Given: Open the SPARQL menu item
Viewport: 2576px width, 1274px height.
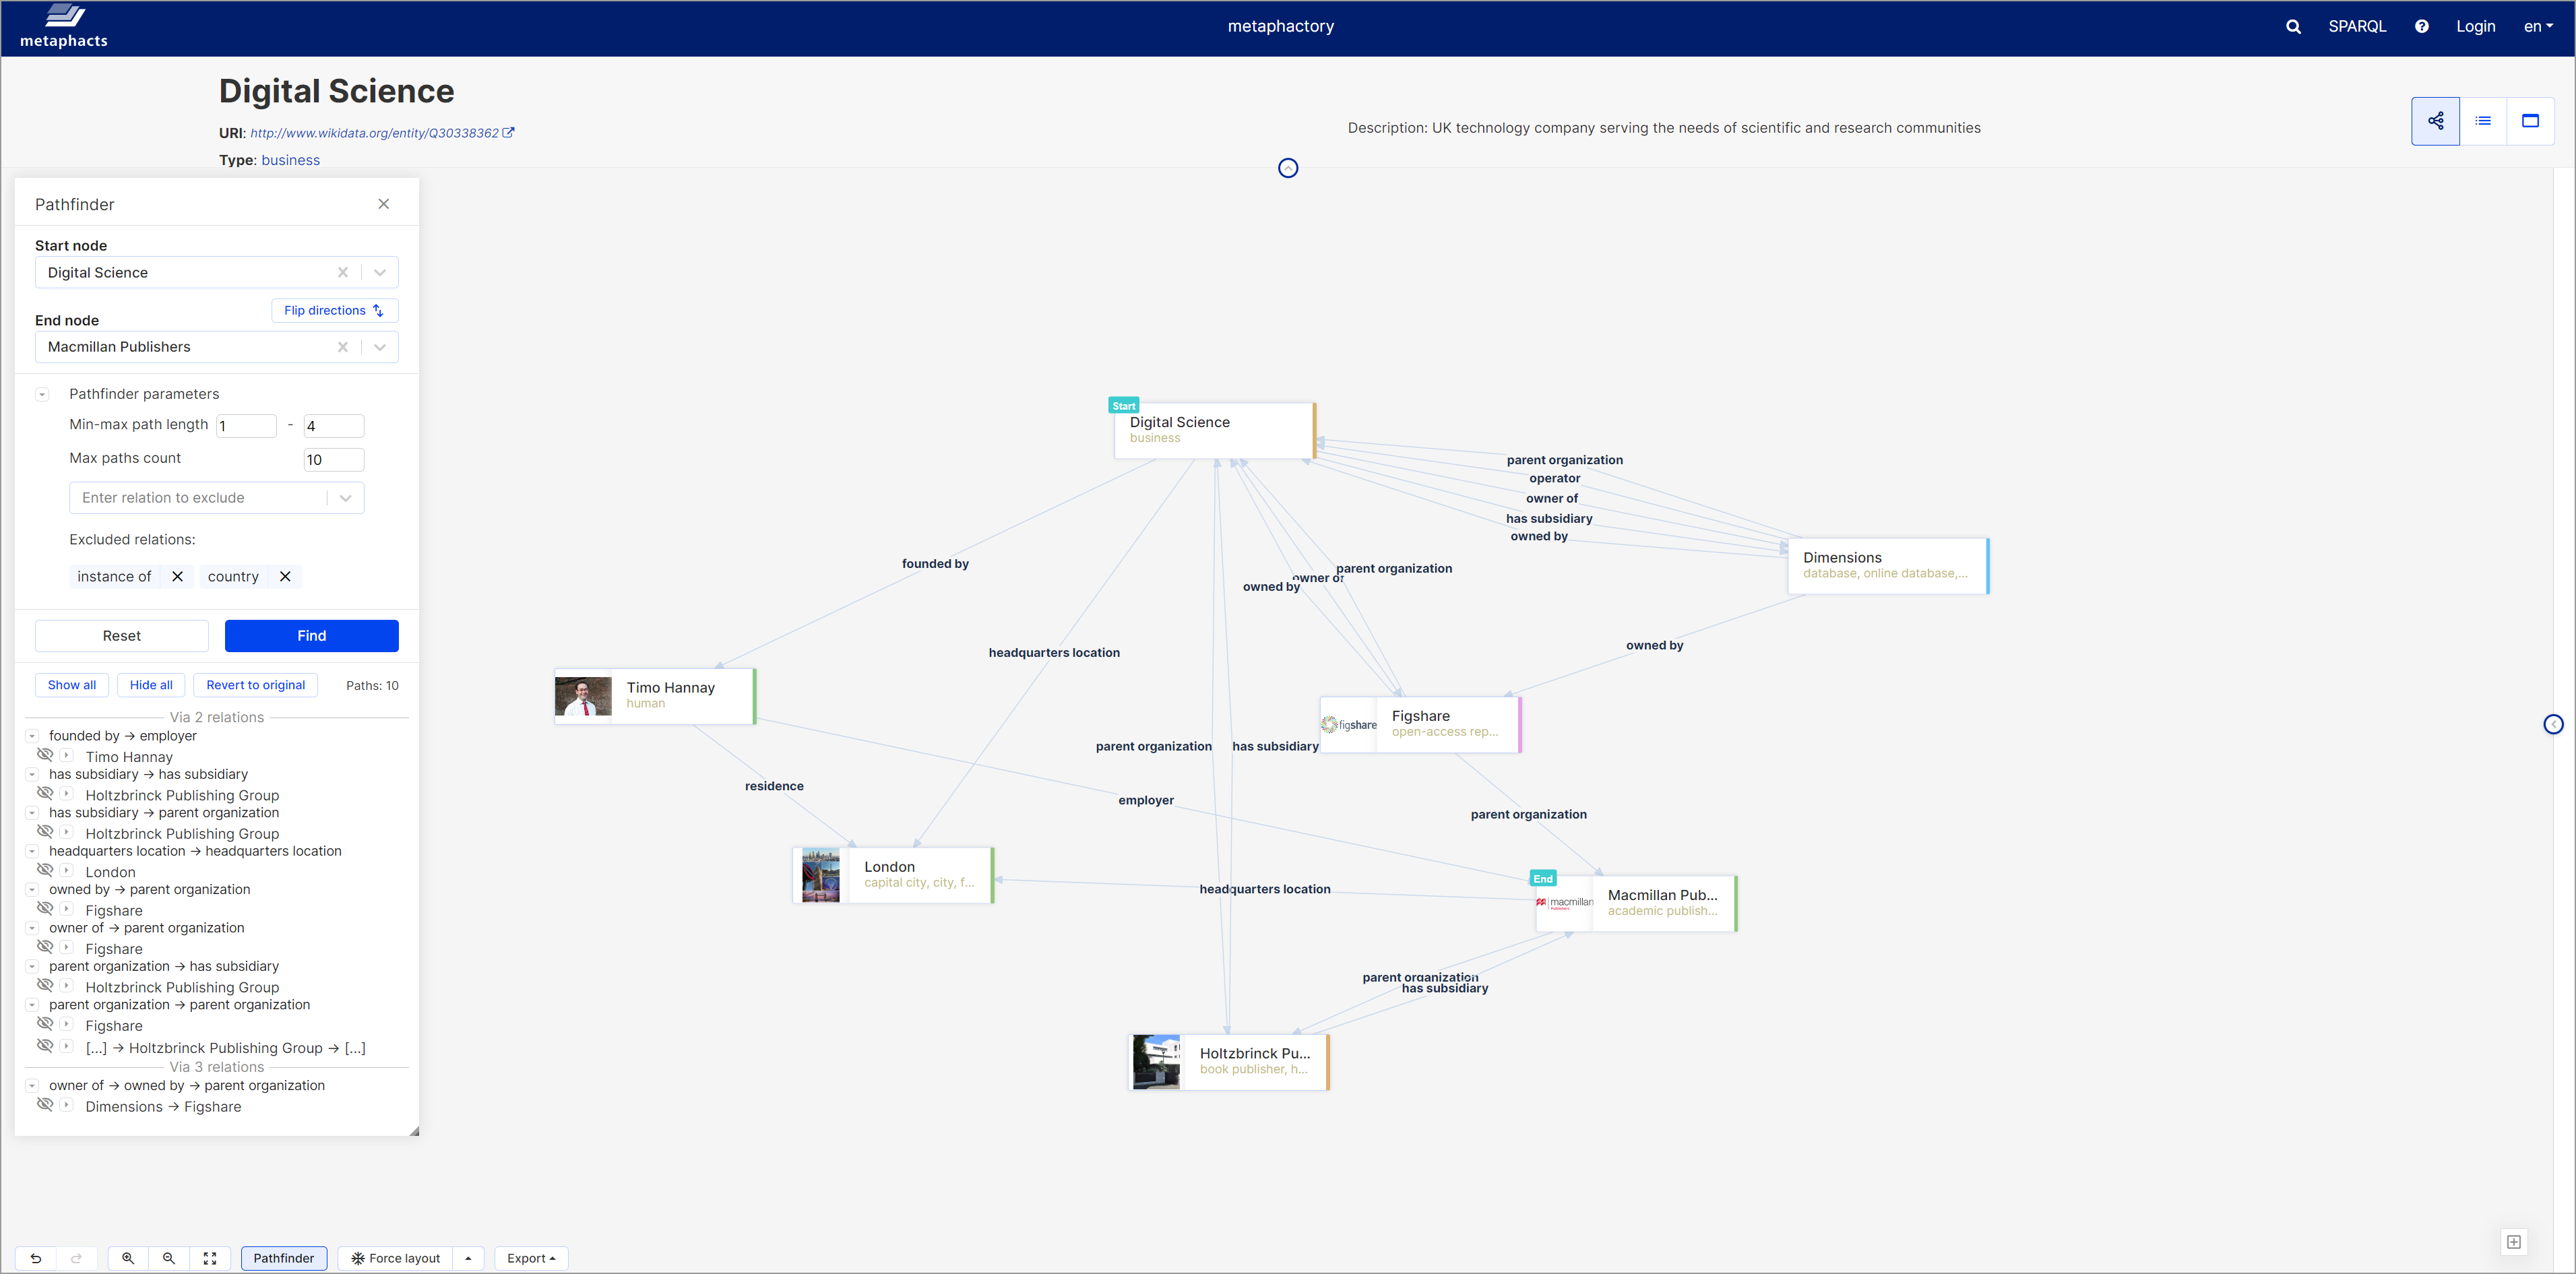Looking at the screenshot, I should tap(2356, 27).
